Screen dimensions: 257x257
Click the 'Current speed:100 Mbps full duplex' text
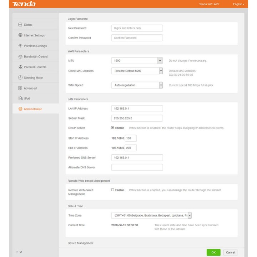click(x=191, y=85)
